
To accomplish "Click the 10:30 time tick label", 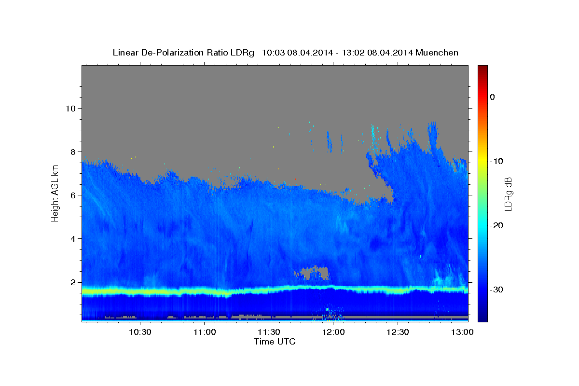I will click(140, 332).
